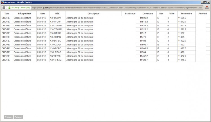Click the Description column header
The height and width of the screenshot is (122, 211).
tap(93, 13)
